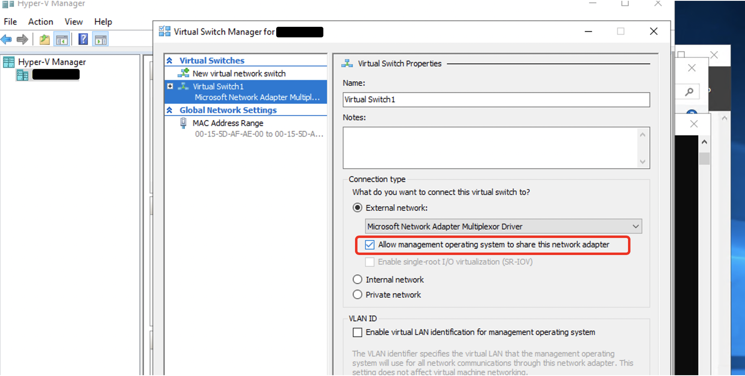Click the Virtual Switch Properties header icon
The image size is (745, 376).
tap(347, 63)
